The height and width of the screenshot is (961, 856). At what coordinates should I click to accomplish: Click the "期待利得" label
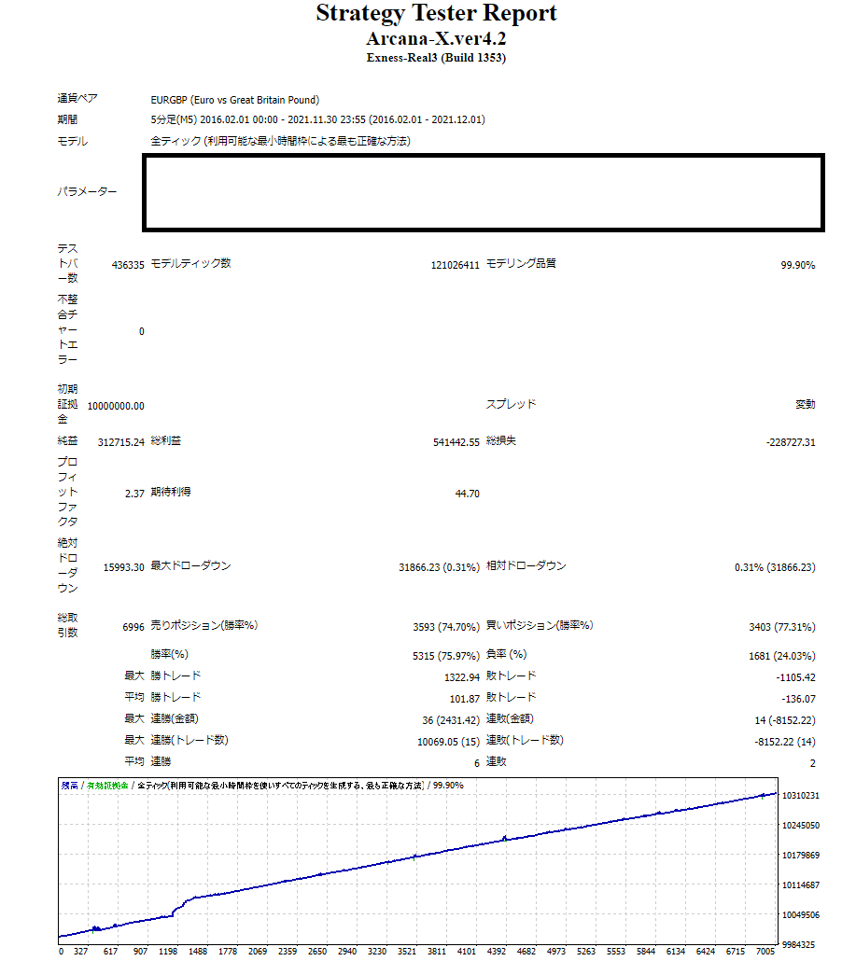171,492
